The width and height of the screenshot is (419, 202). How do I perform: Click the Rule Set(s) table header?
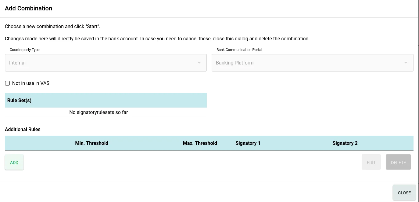pyautogui.click(x=106, y=100)
